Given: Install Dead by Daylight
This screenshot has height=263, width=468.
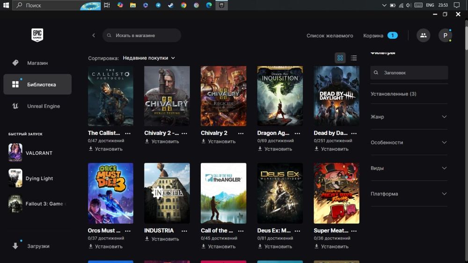Looking at the screenshot, I should pos(331,149).
